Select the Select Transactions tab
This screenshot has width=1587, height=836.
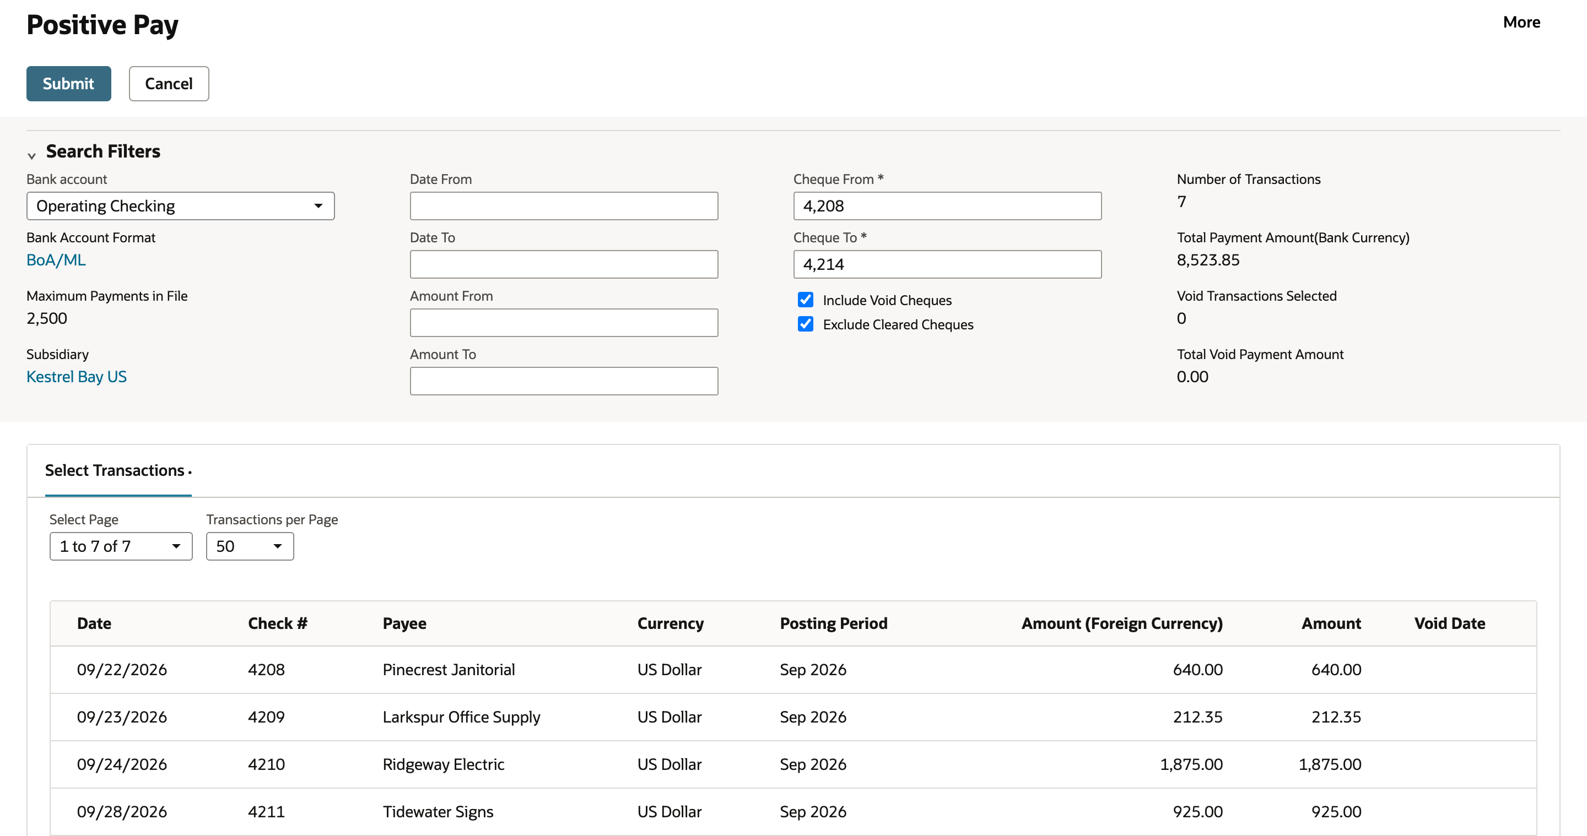(118, 470)
